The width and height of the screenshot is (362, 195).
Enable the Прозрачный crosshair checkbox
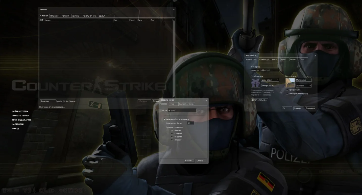287,90
